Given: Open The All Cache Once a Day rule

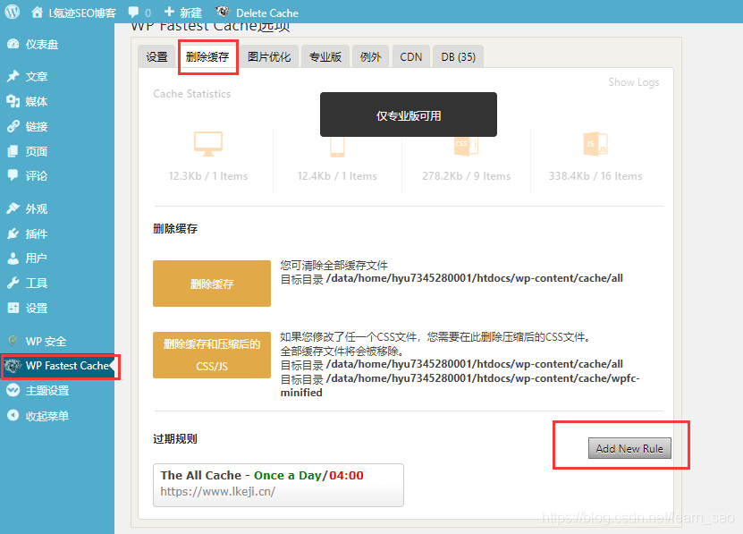Looking at the screenshot, I should tap(278, 485).
